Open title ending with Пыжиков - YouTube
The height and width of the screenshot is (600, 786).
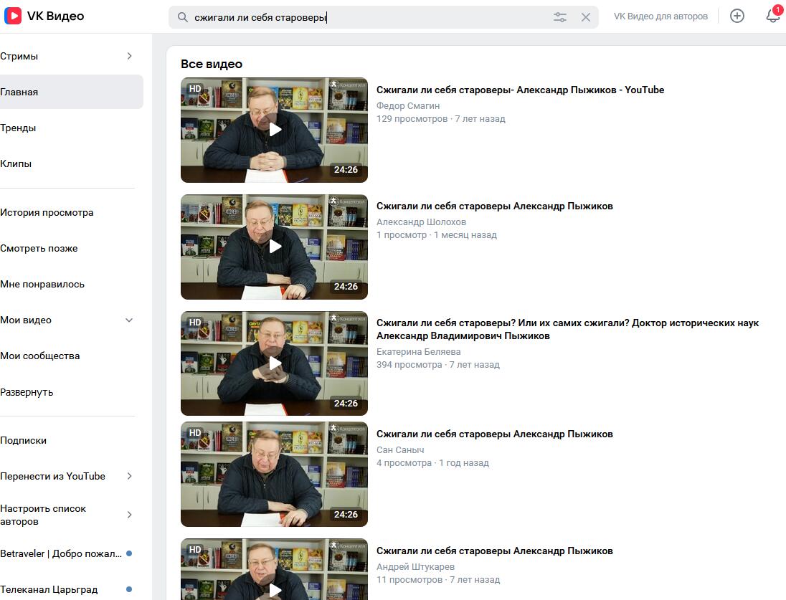point(521,90)
